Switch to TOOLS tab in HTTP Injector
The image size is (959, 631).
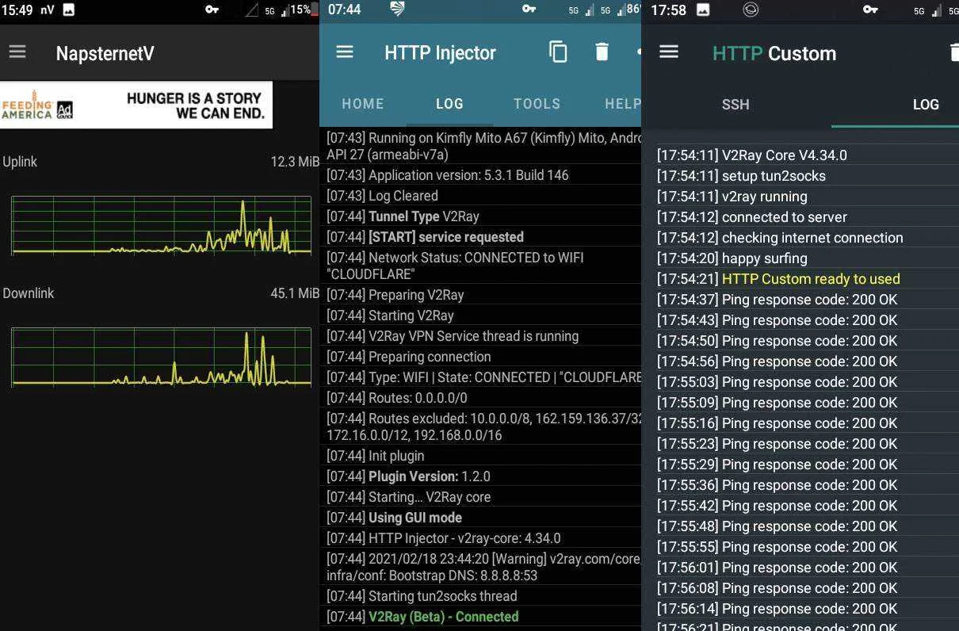pos(537,104)
